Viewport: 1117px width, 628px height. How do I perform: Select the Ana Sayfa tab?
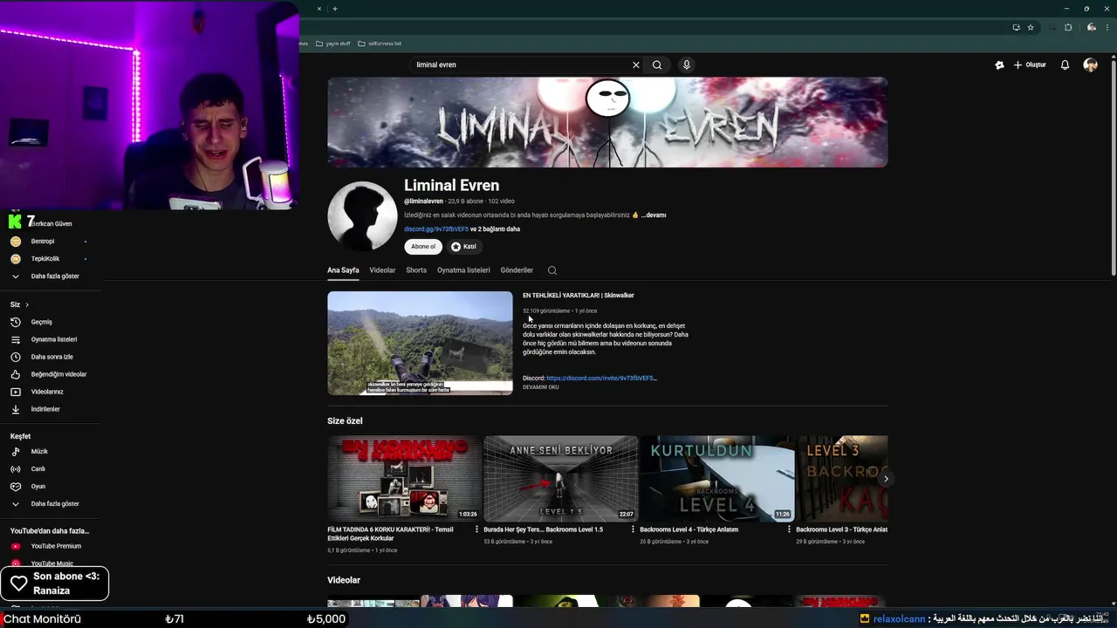(x=343, y=270)
